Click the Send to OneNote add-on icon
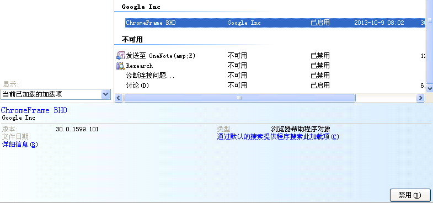433x203 pixels. (121, 56)
